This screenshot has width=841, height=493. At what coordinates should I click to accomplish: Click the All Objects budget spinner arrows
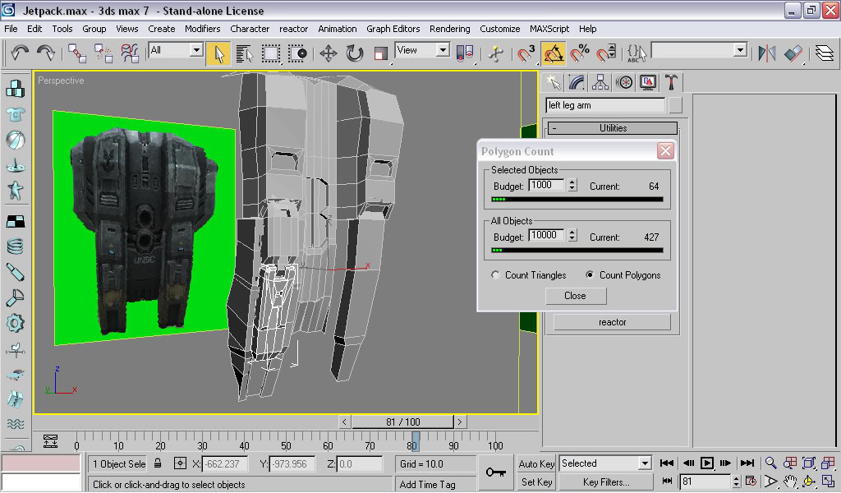[x=572, y=236]
